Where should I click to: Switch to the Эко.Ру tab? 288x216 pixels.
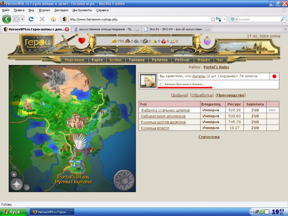[x=176, y=29]
